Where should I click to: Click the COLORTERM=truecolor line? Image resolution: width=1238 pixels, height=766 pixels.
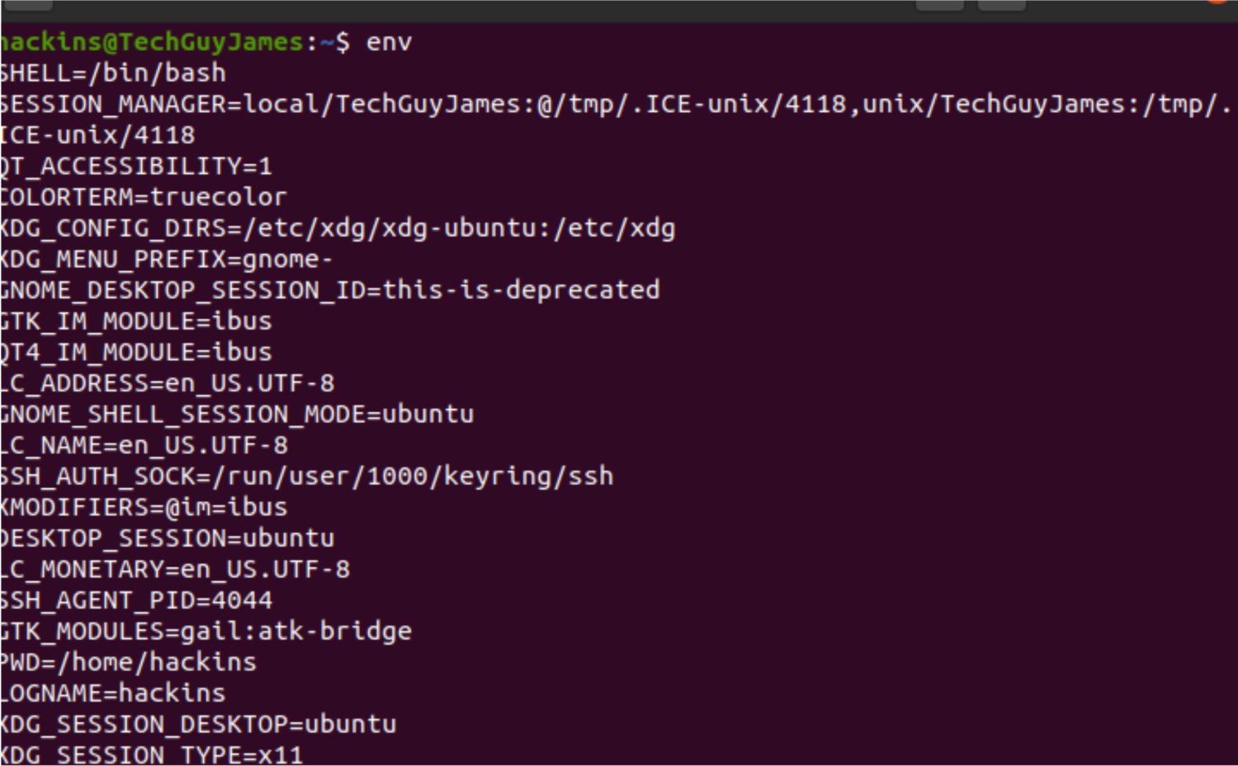tap(144, 197)
